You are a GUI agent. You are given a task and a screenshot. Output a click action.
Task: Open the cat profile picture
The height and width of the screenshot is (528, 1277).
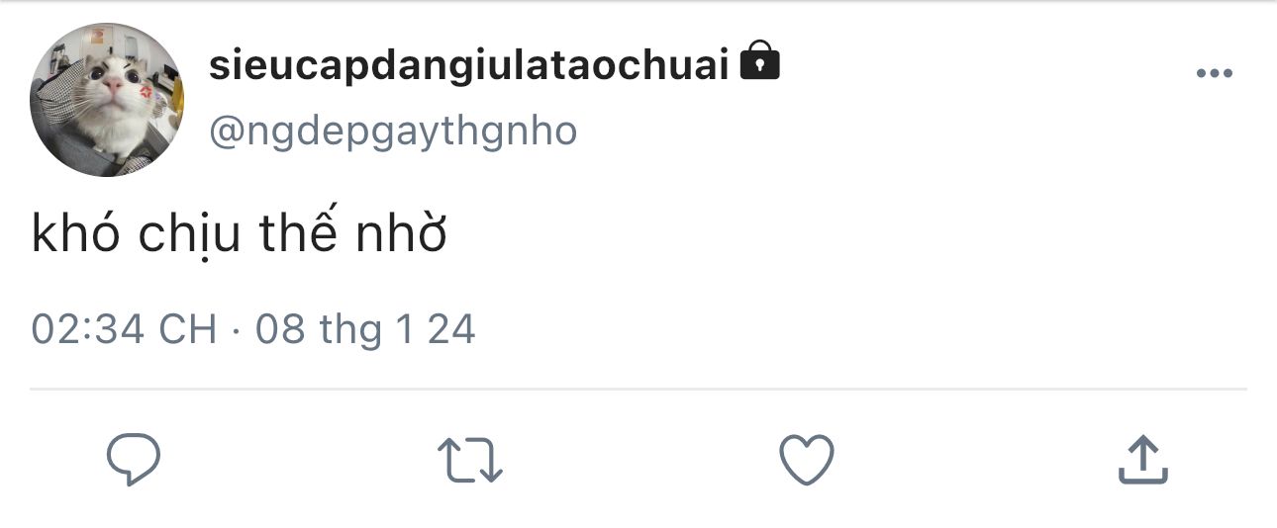click(107, 100)
